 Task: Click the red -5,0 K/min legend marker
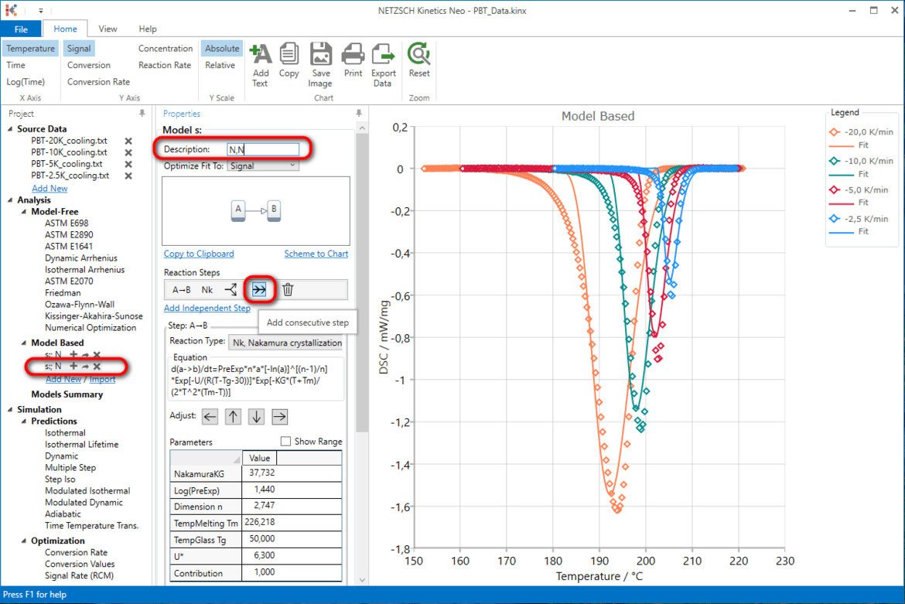835,189
